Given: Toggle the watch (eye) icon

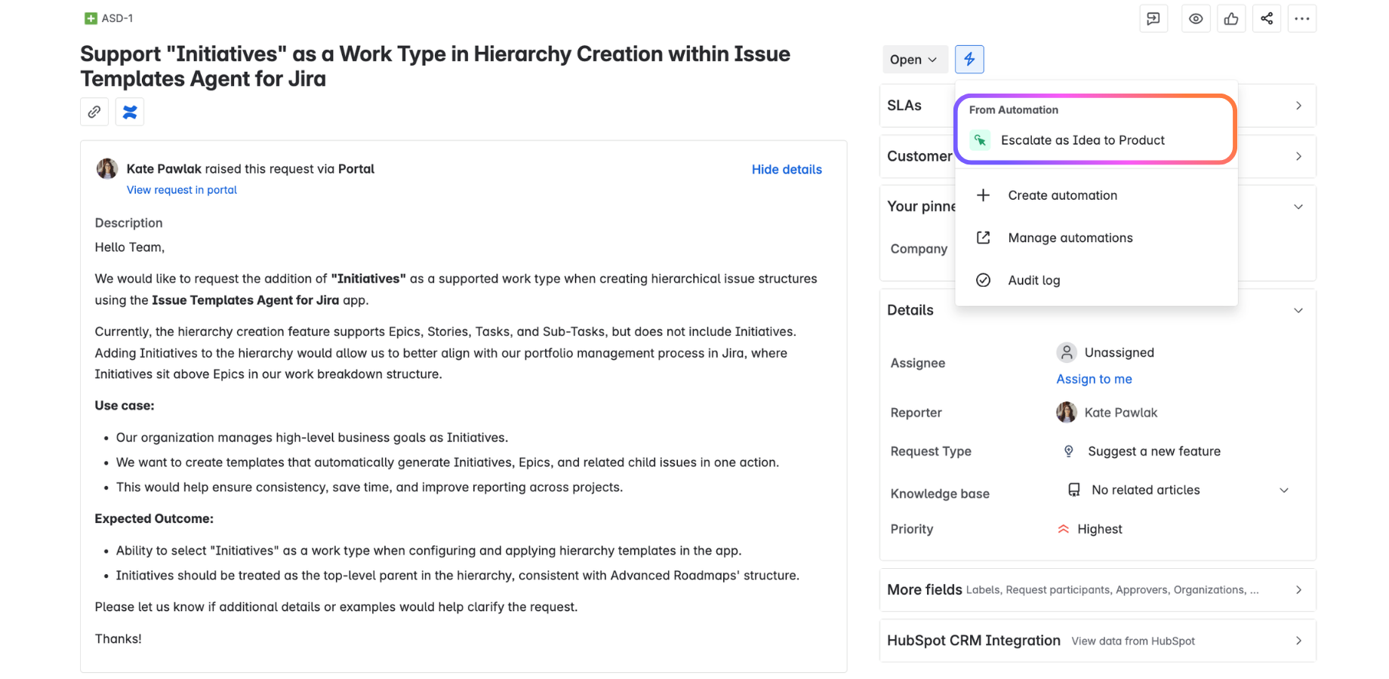Looking at the screenshot, I should click(x=1196, y=19).
